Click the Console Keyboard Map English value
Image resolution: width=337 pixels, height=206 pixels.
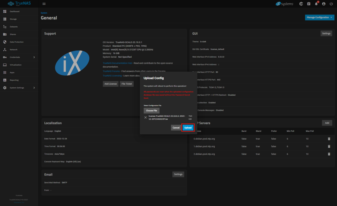pos(73,161)
